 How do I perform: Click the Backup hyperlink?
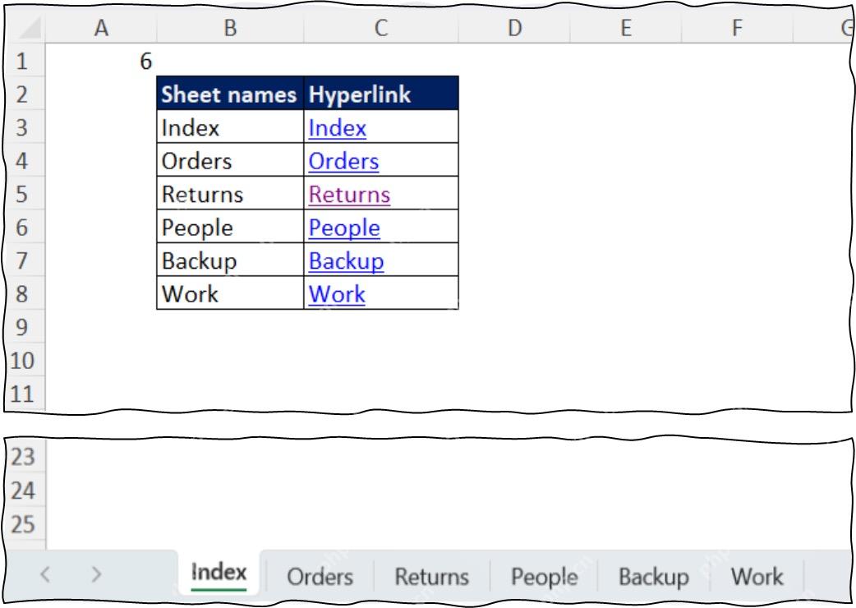click(x=346, y=261)
